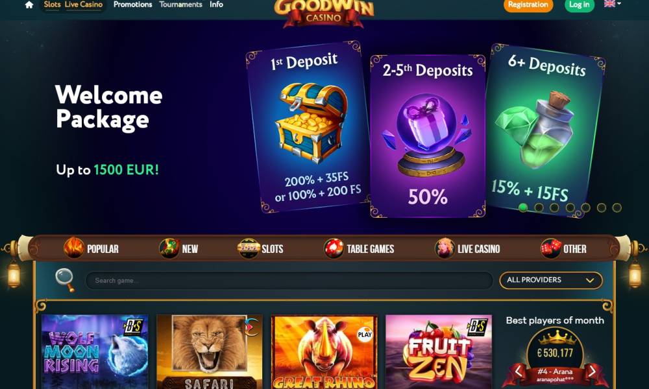This screenshot has height=389, width=649.
Task: Show previous best player with left arrow
Action: point(518,371)
